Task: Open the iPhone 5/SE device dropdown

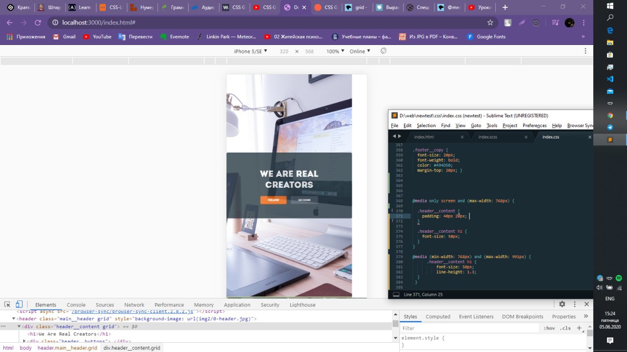Action: (x=250, y=51)
